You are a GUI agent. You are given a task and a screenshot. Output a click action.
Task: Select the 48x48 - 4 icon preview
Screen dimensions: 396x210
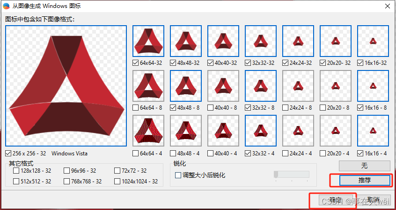pyautogui.click(x=186, y=131)
